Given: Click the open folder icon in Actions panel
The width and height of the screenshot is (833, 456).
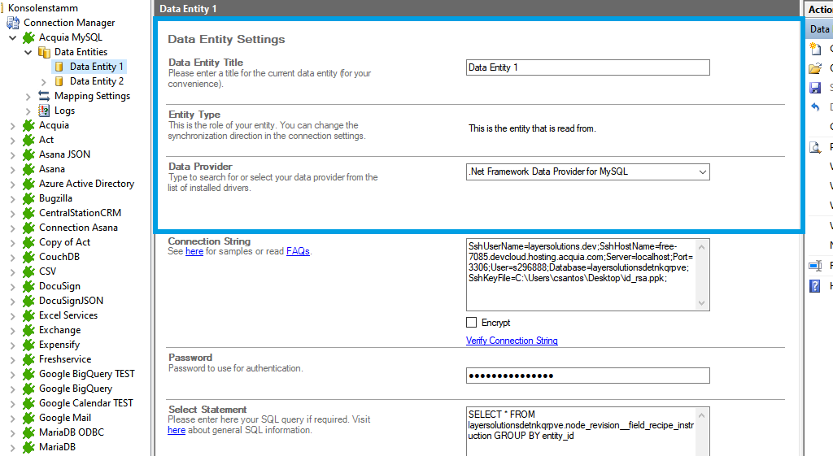Looking at the screenshot, I should pos(815,68).
